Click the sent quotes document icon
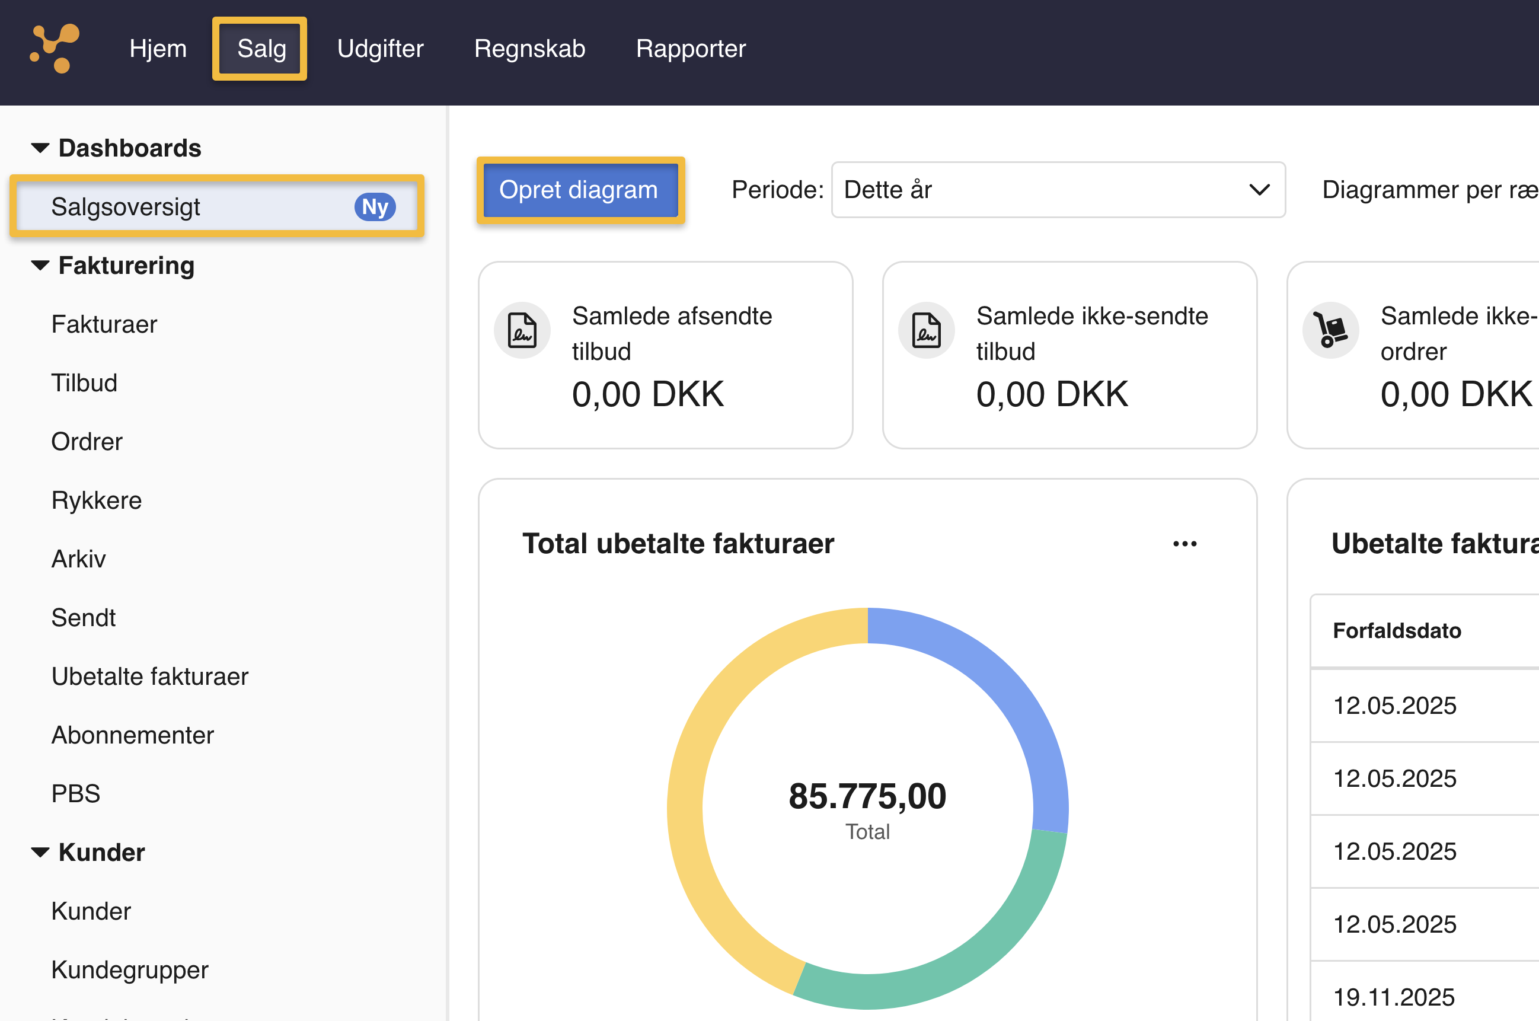This screenshot has width=1539, height=1021. [522, 330]
